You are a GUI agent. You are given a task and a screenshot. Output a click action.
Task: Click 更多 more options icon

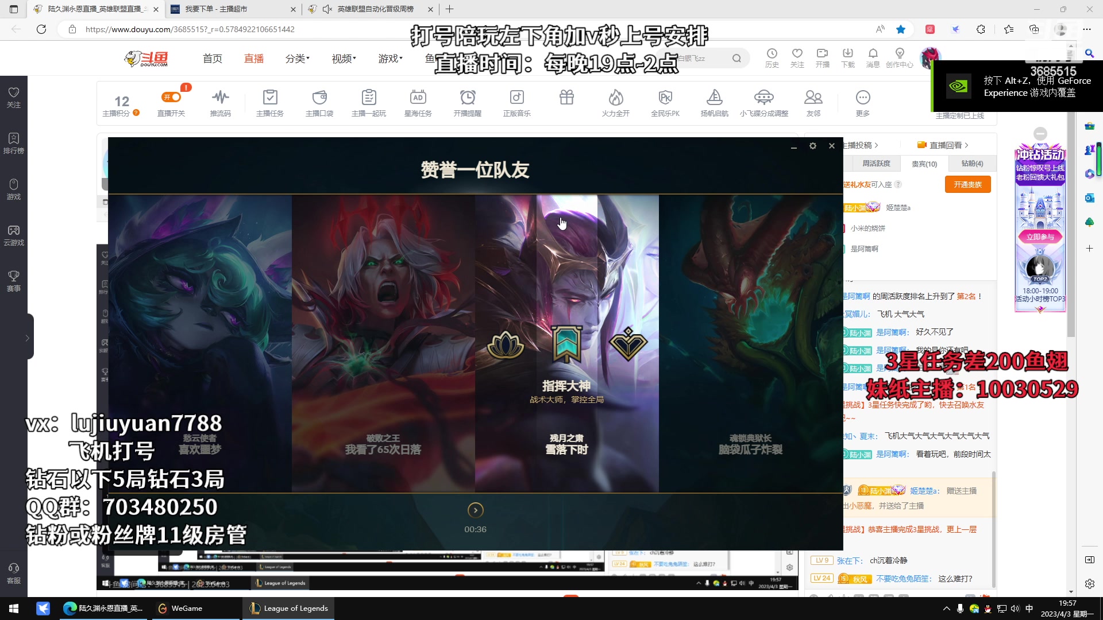tap(863, 98)
